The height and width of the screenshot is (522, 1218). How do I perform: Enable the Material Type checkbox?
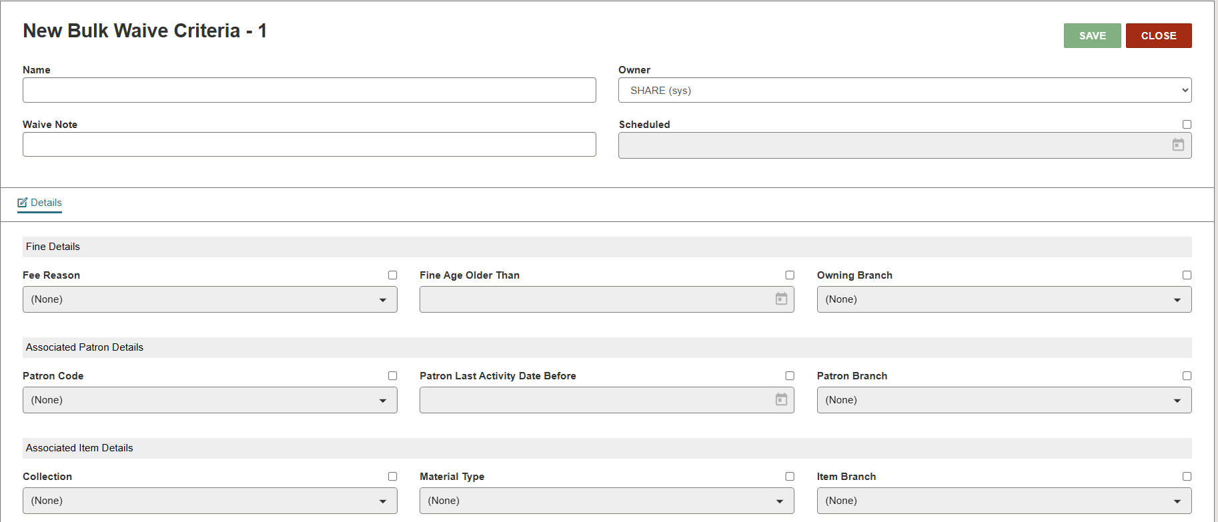point(790,477)
